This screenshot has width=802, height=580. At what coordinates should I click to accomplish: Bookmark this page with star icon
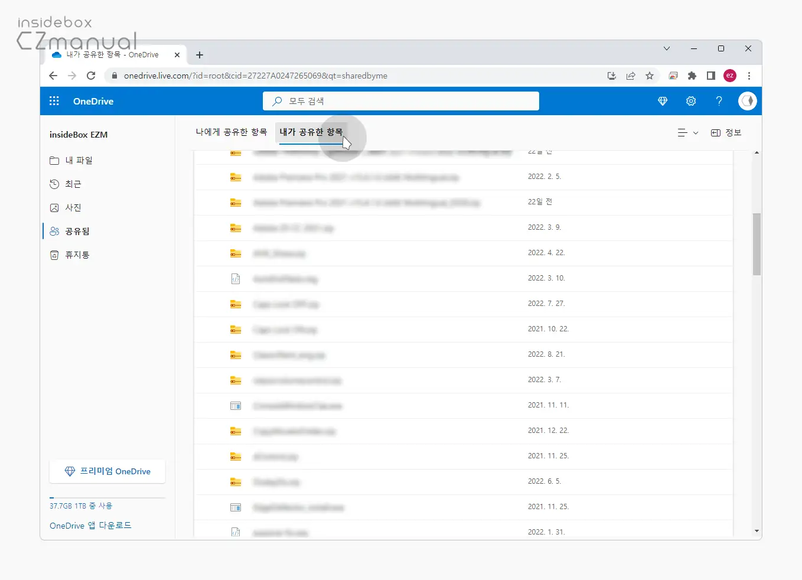click(x=650, y=76)
